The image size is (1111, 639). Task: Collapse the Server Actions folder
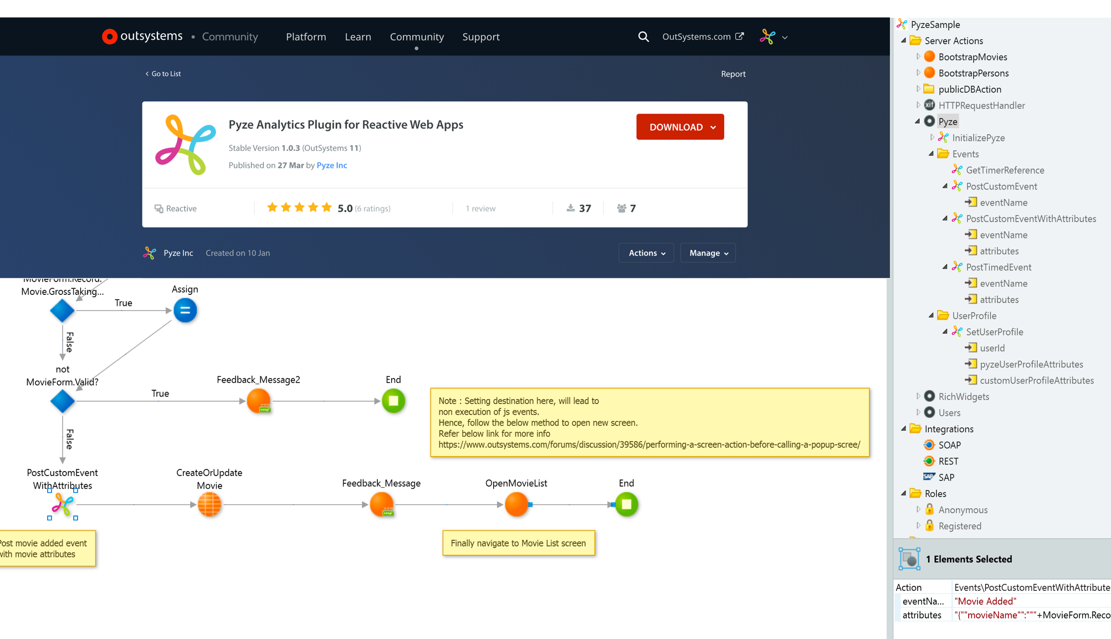pyautogui.click(x=904, y=40)
